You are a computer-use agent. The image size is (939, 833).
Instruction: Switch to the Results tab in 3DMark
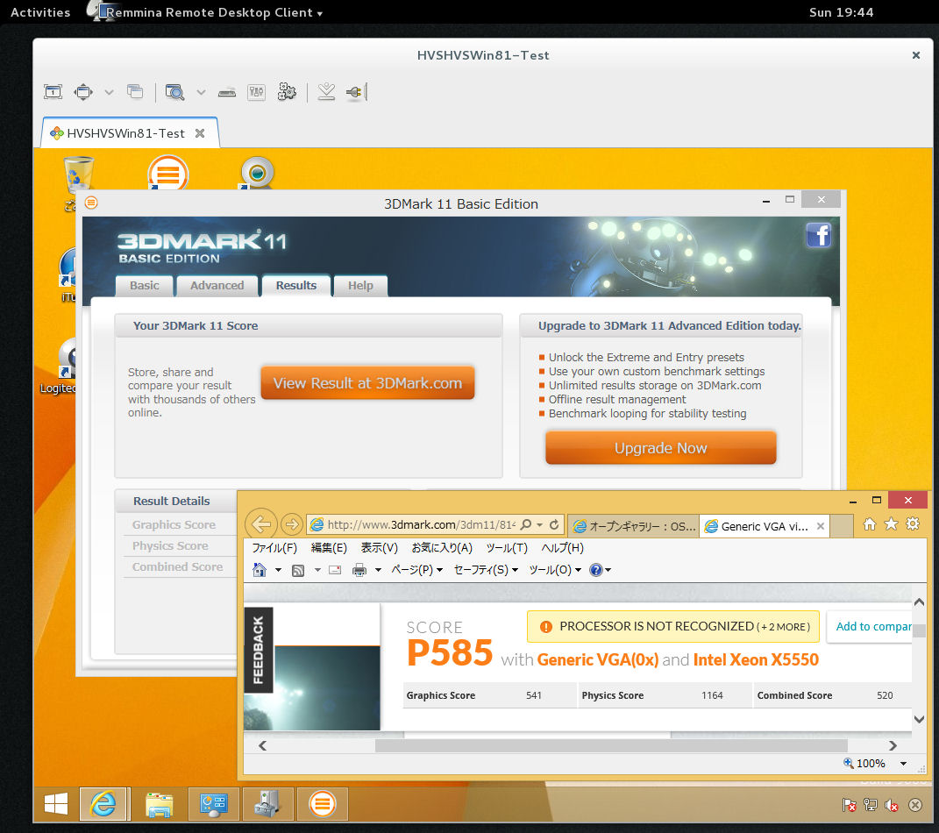(x=295, y=286)
